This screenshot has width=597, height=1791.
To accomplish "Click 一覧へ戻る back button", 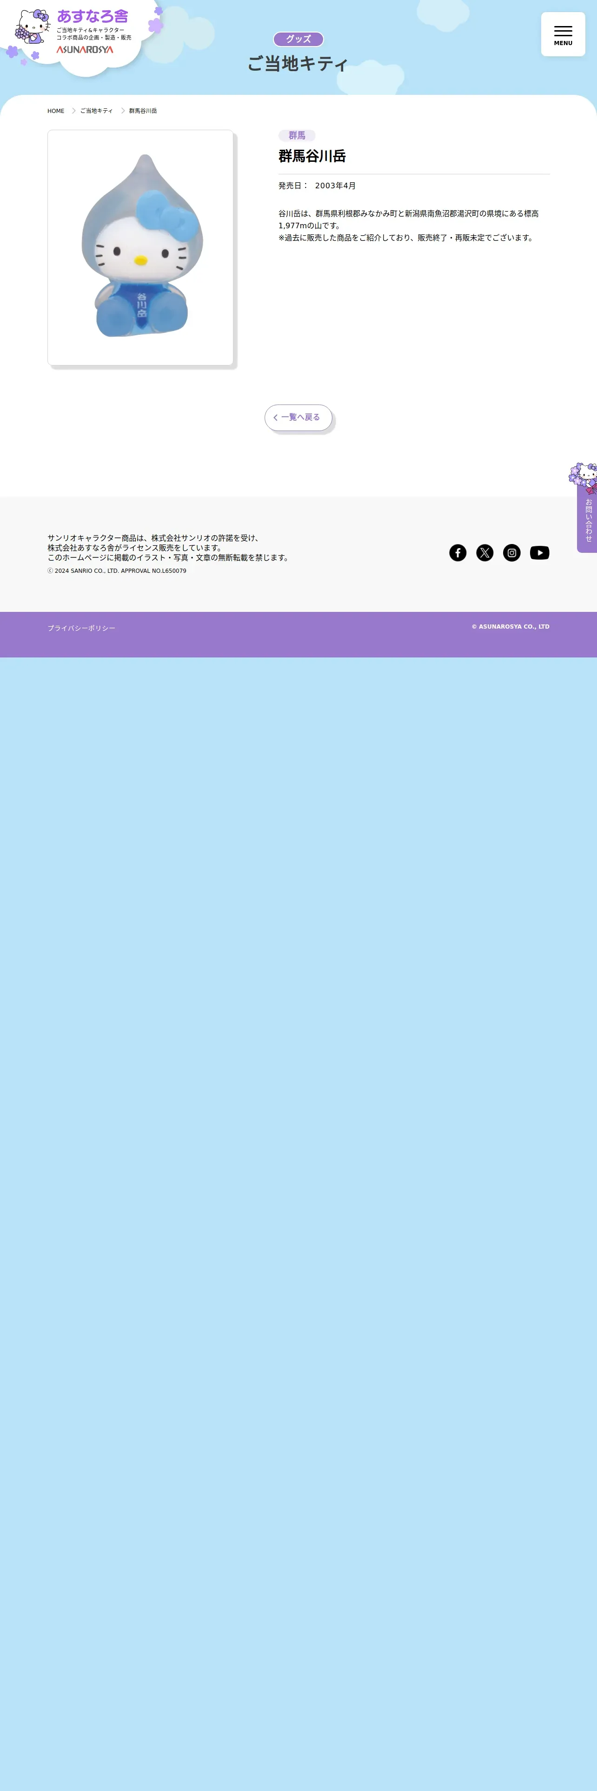I will (298, 418).
